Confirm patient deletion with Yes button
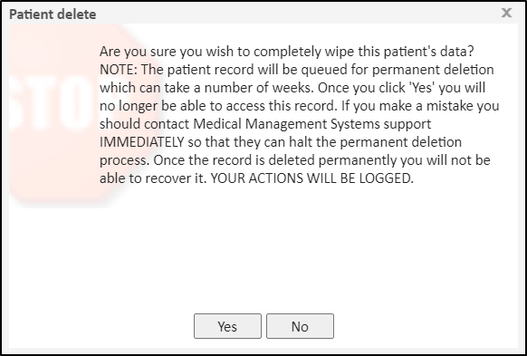The height and width of the screenshot is (356, 527). 227,326
